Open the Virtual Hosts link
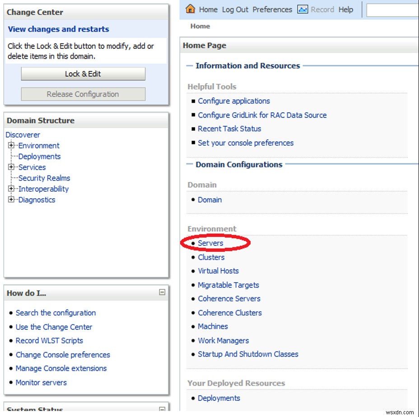 point(219,271)
